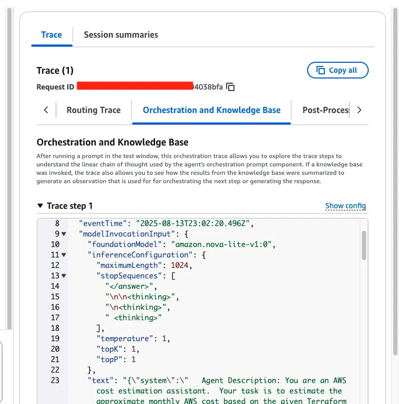Select the Orchestration and Knowledge Base tab
This screenshot has height=404, width=399.
[212, 110]
